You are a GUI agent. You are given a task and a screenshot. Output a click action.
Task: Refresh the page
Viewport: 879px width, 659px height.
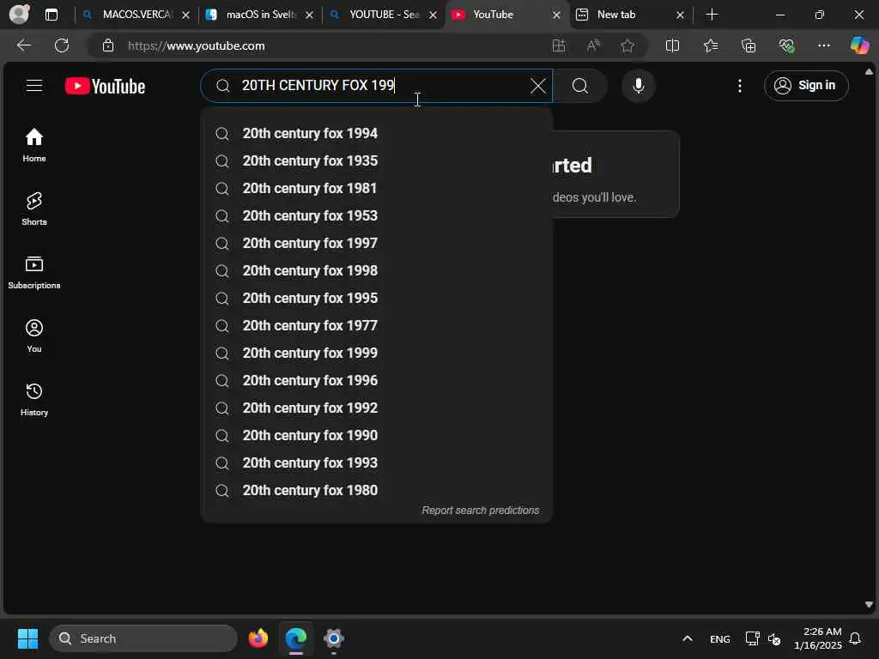(62, 45)
